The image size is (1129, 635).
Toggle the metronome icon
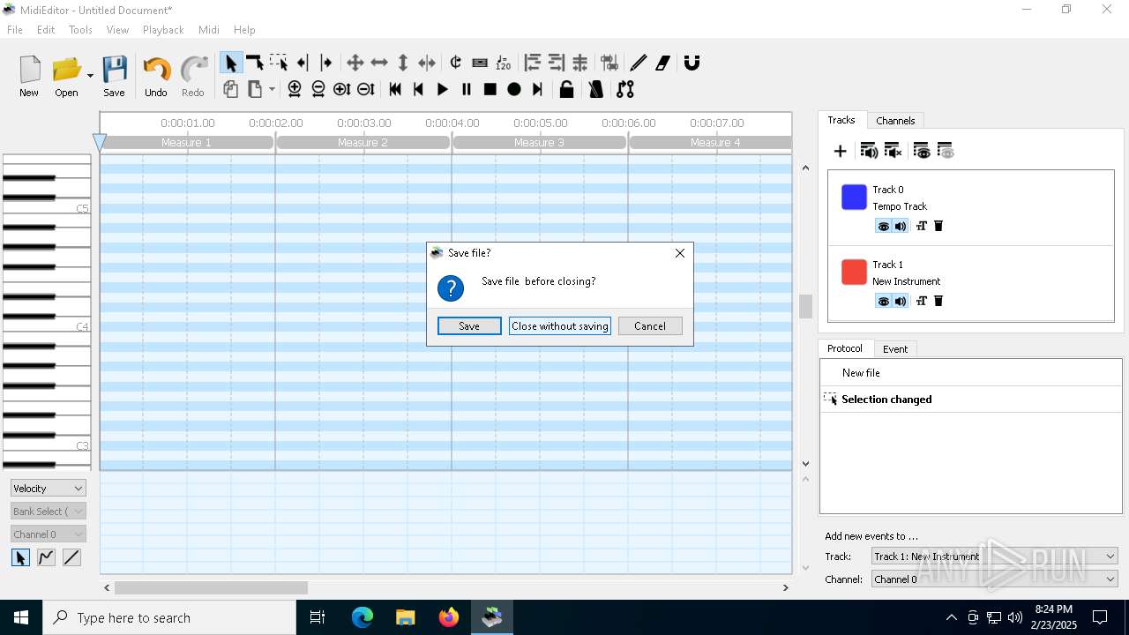point(596,89)
